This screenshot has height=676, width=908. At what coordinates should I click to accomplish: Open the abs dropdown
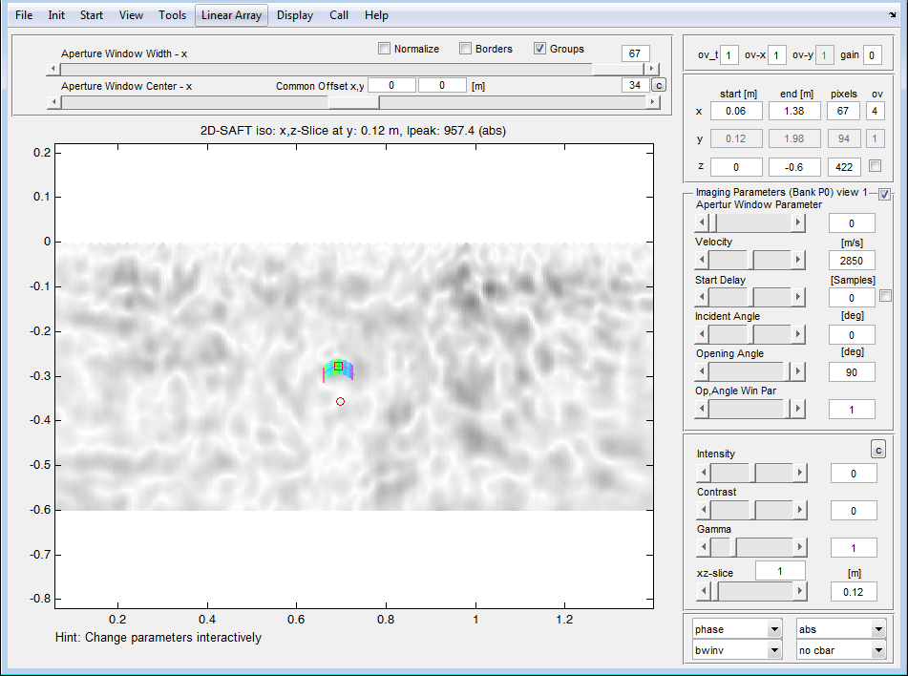tap(841, 629)
